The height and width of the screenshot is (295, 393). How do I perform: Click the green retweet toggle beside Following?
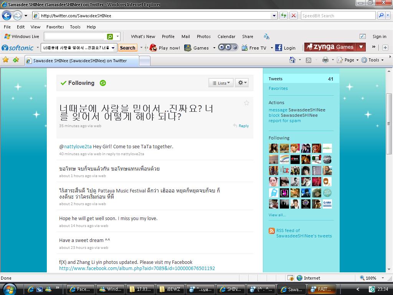point(103,83)
